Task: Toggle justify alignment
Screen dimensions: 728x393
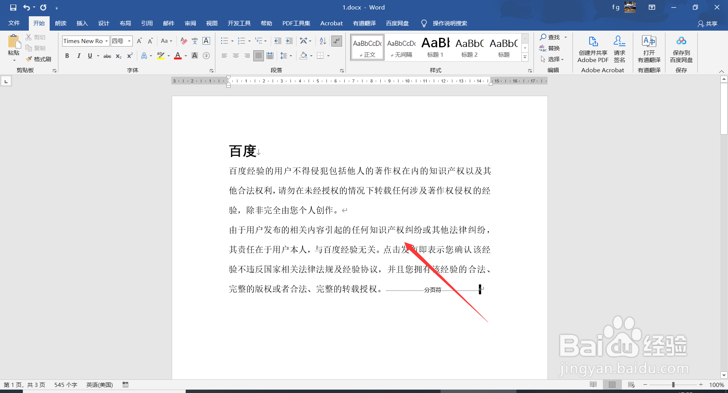Action: 259,56
